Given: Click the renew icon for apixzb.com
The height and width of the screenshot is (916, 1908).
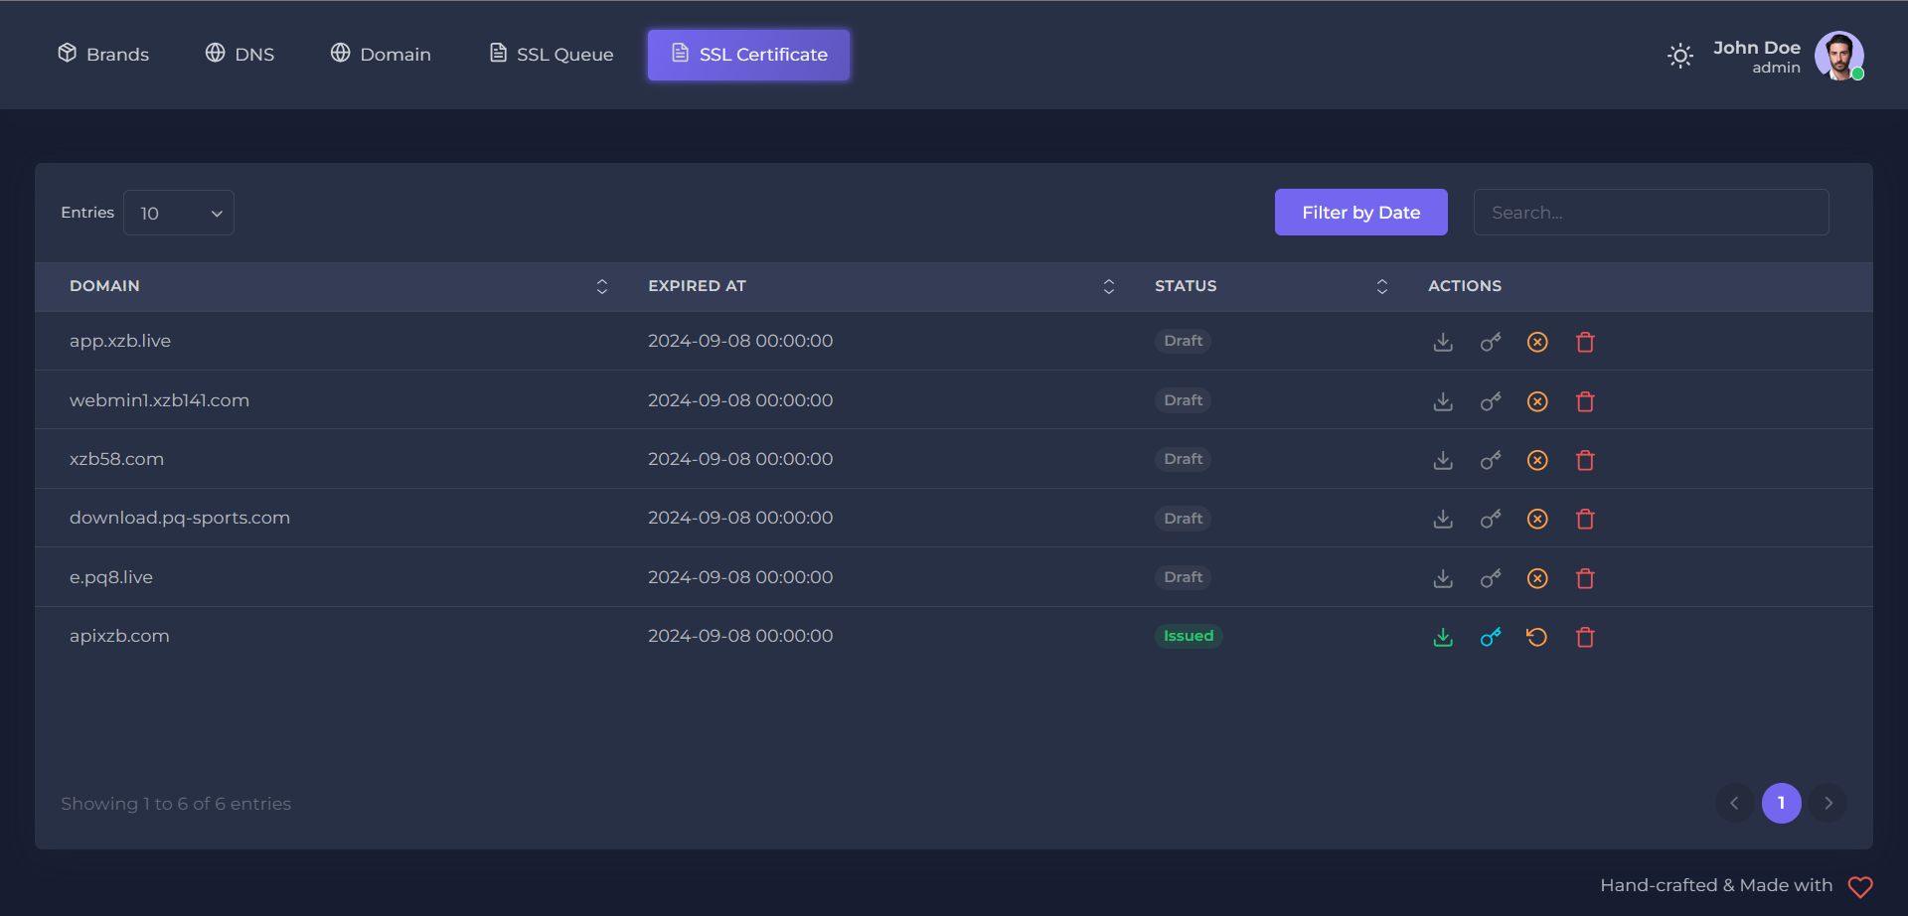Looking at the screenshot, I should [x=1537, y=637].
